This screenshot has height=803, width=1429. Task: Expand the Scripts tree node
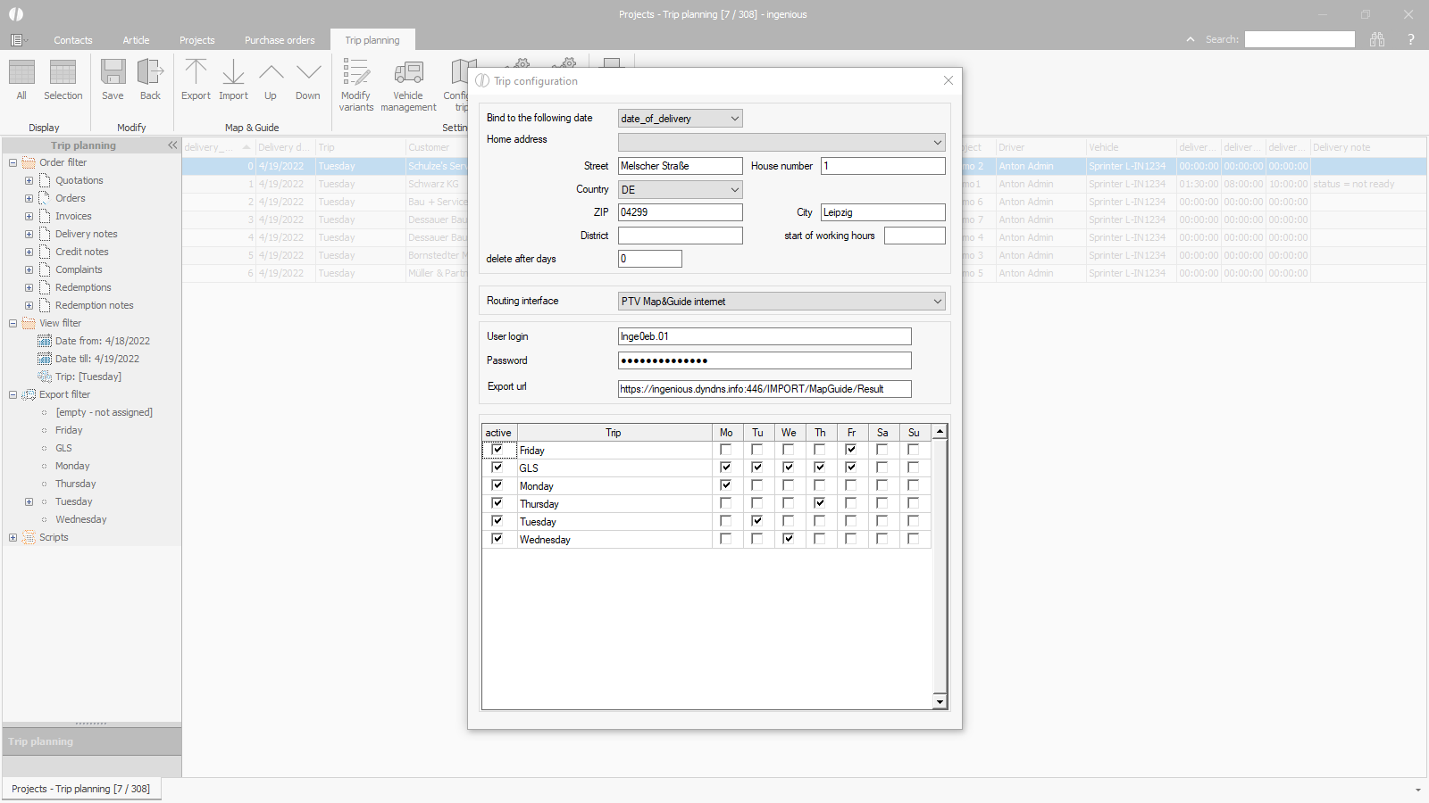point(13,537)
